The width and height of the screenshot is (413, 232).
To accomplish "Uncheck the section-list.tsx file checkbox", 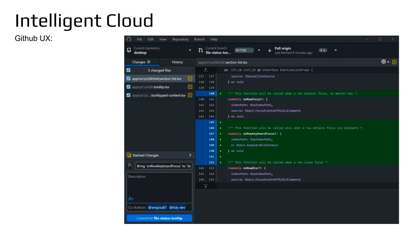I will [129, 79].
